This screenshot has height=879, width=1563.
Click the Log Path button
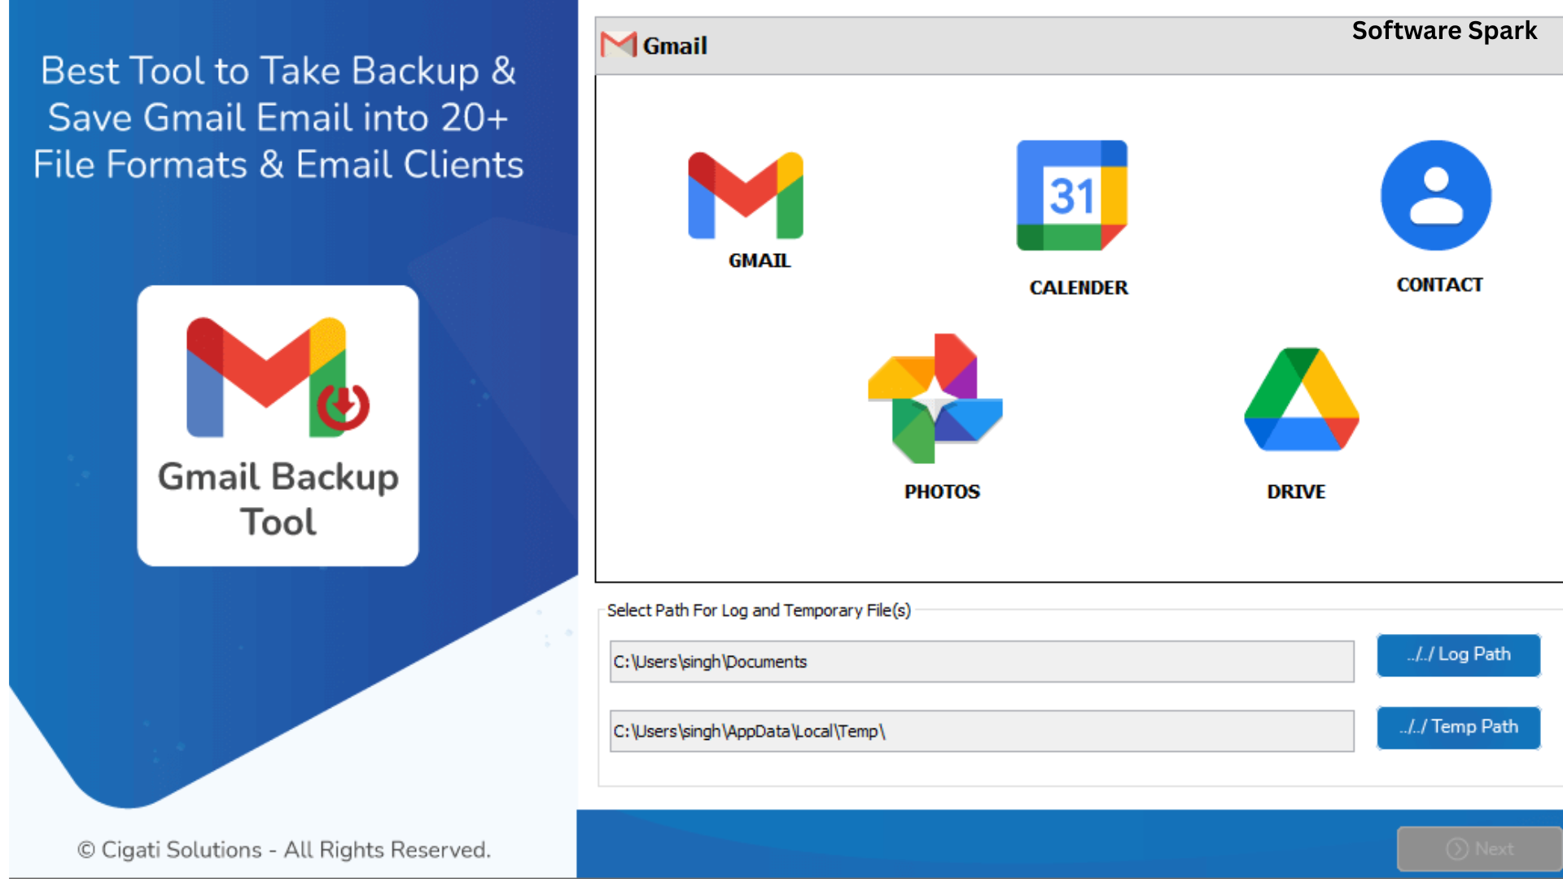tap(1459, 655)
